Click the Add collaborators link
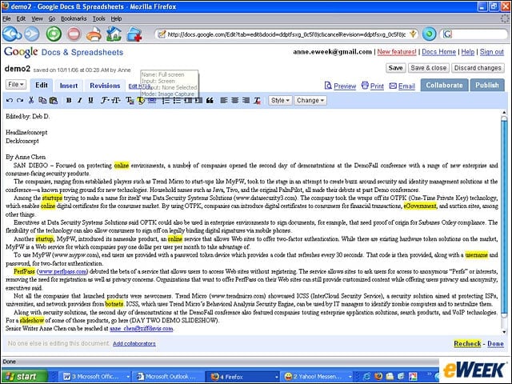Viewport: 512px width, 384px height. tap(134, 343)
